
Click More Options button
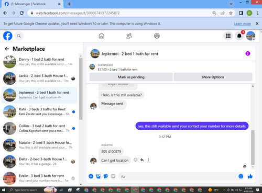(213, 77)
